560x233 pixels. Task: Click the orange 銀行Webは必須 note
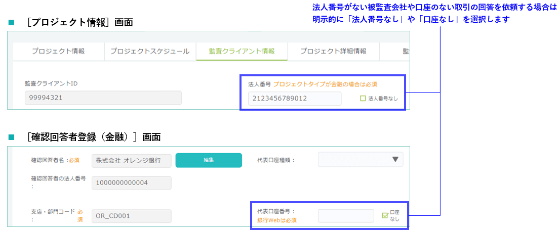[277, 220]
